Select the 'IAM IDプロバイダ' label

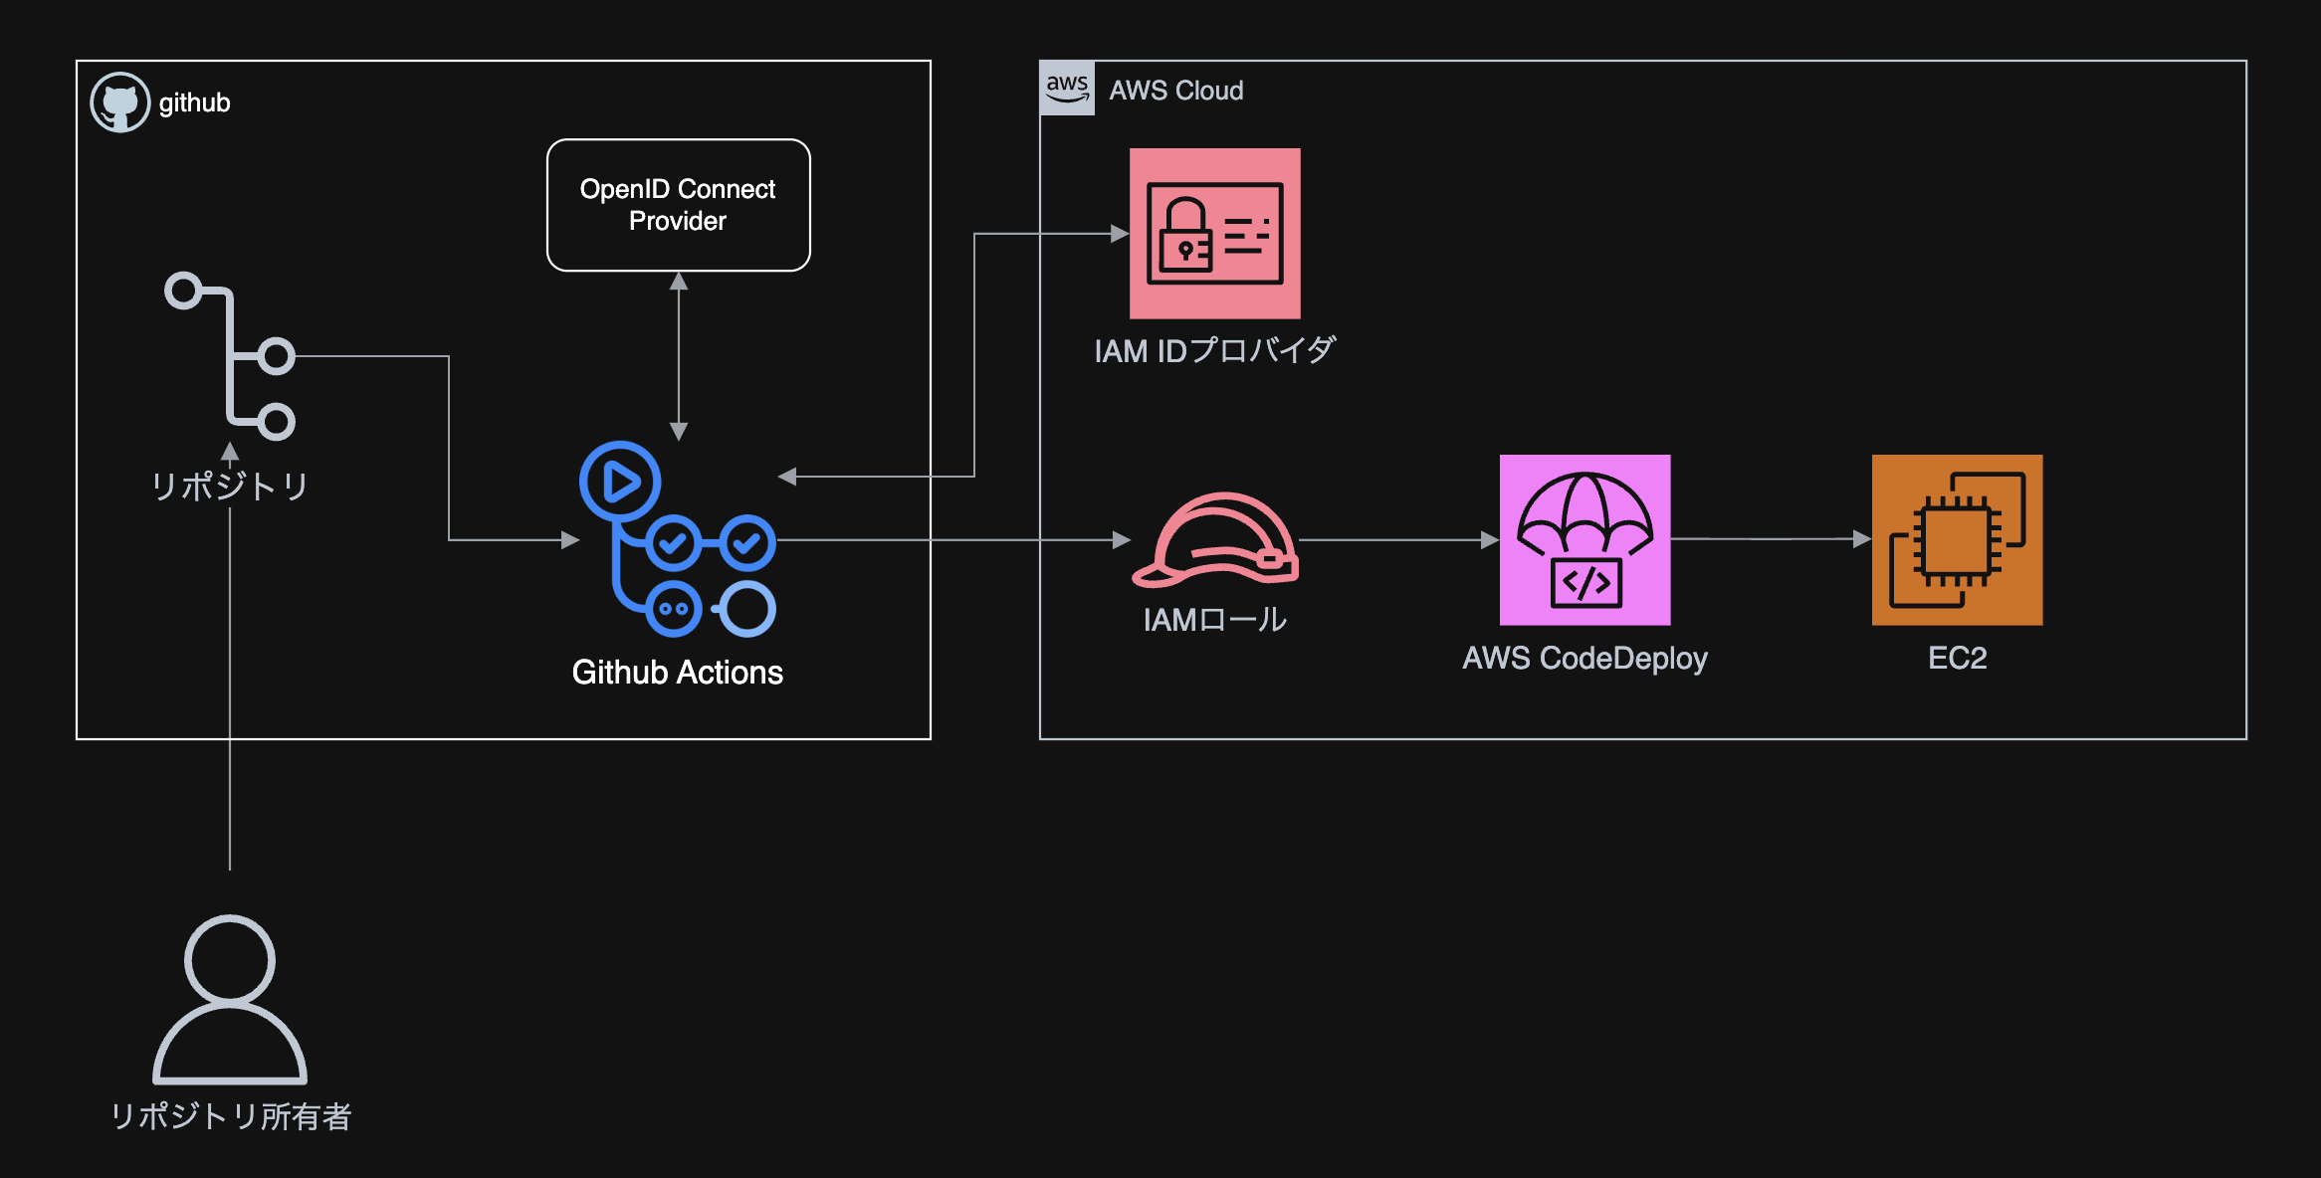tap(1214, 351)
